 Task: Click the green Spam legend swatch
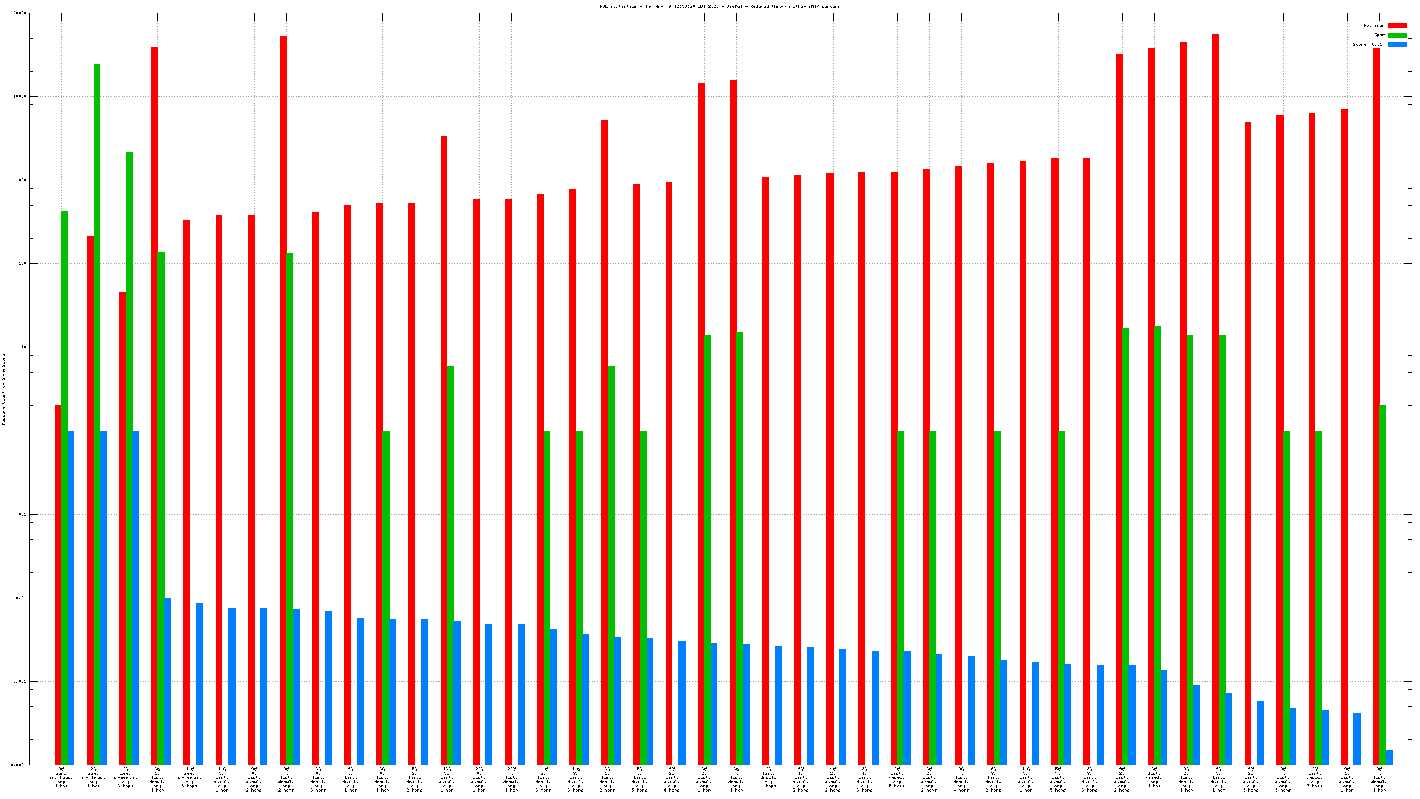tap(1396, 35)
